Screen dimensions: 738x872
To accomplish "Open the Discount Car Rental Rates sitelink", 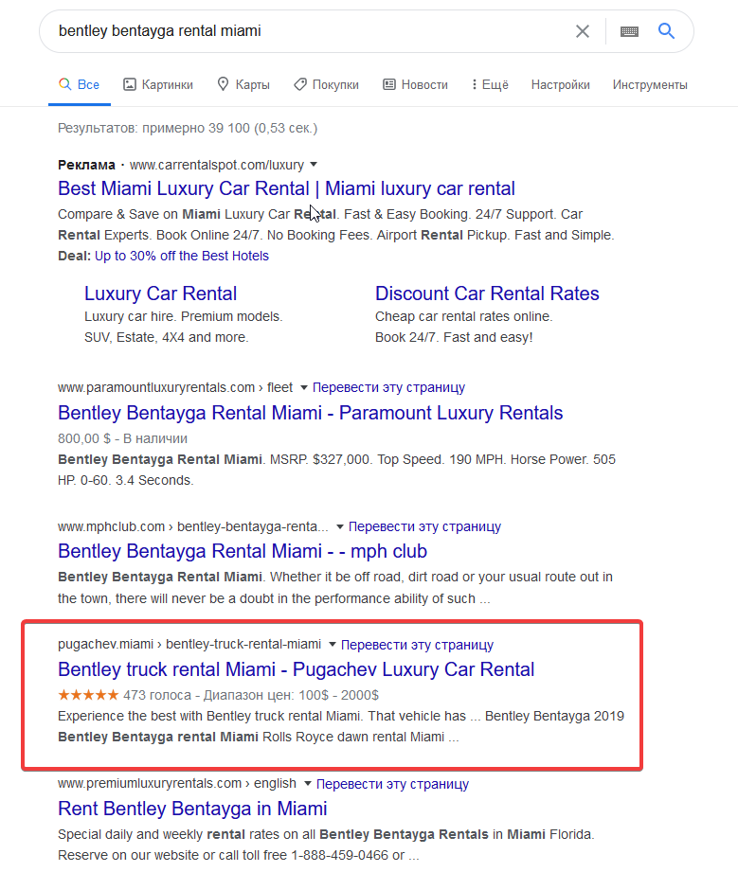I will pos(487,294).
